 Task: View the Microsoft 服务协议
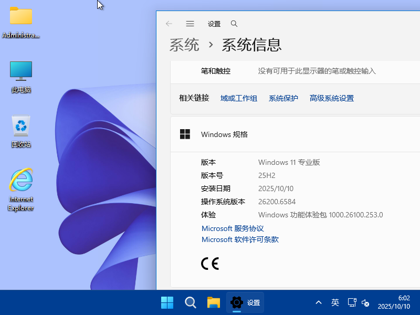click(x=233, y=228)
